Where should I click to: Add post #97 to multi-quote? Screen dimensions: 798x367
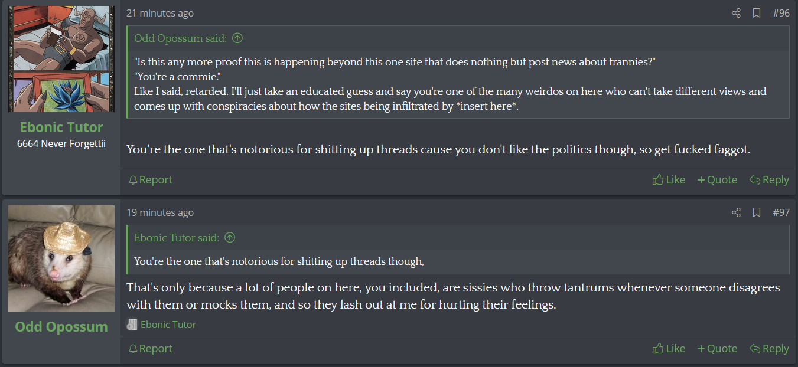(x=717, y=349)
